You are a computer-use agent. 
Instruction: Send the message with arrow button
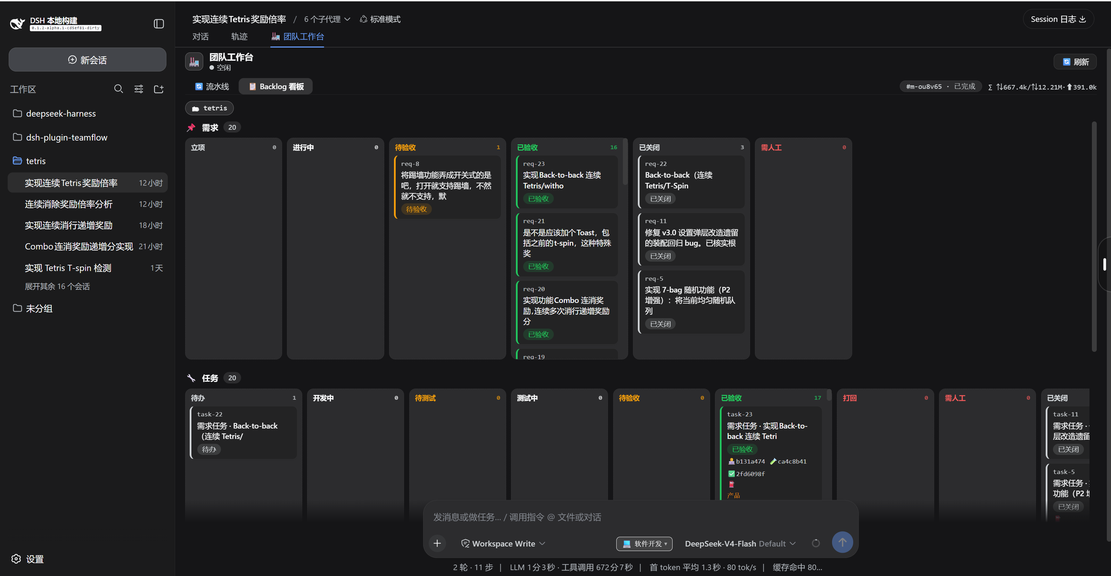click(842, 542)
